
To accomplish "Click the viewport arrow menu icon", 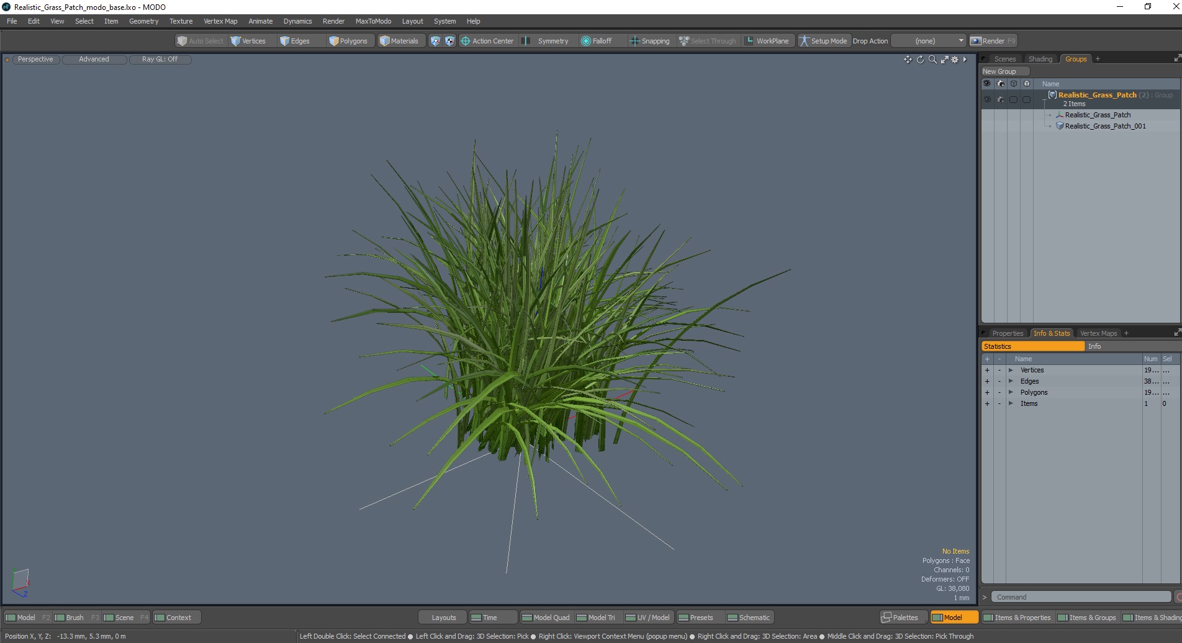I will [x=965, y=60].
